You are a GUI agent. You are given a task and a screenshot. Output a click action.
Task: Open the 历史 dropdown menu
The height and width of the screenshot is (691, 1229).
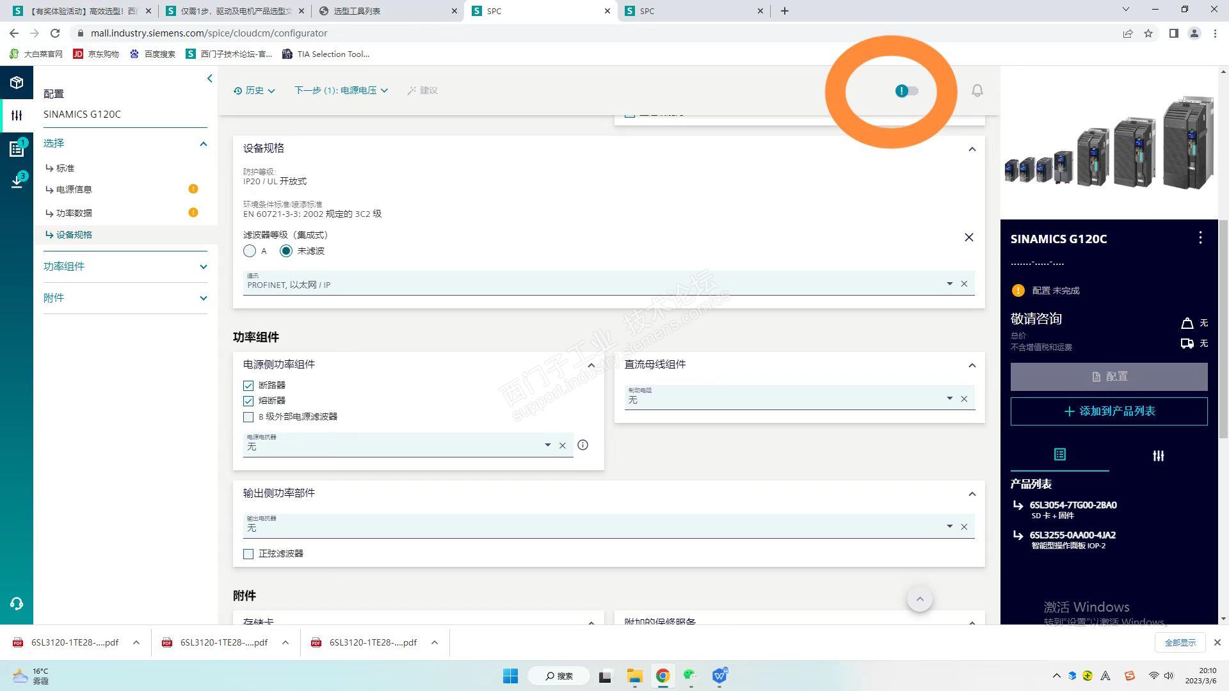click(255, 91)
